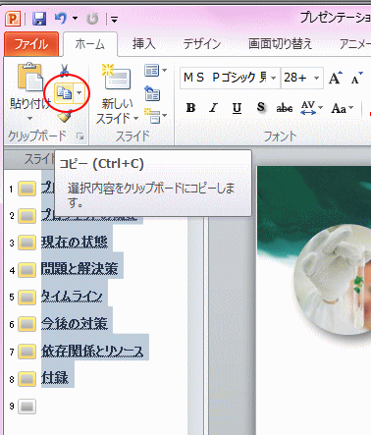Click outline text 問題と解決策

point(79,269)
